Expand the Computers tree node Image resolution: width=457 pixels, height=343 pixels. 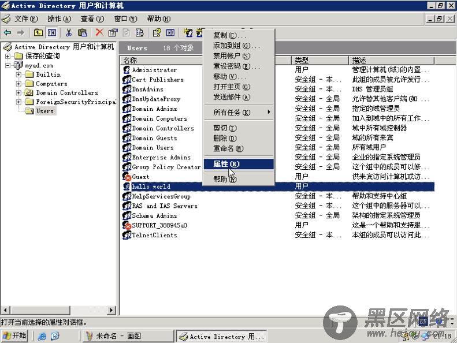pyautogui.click(x=18, y=84)
